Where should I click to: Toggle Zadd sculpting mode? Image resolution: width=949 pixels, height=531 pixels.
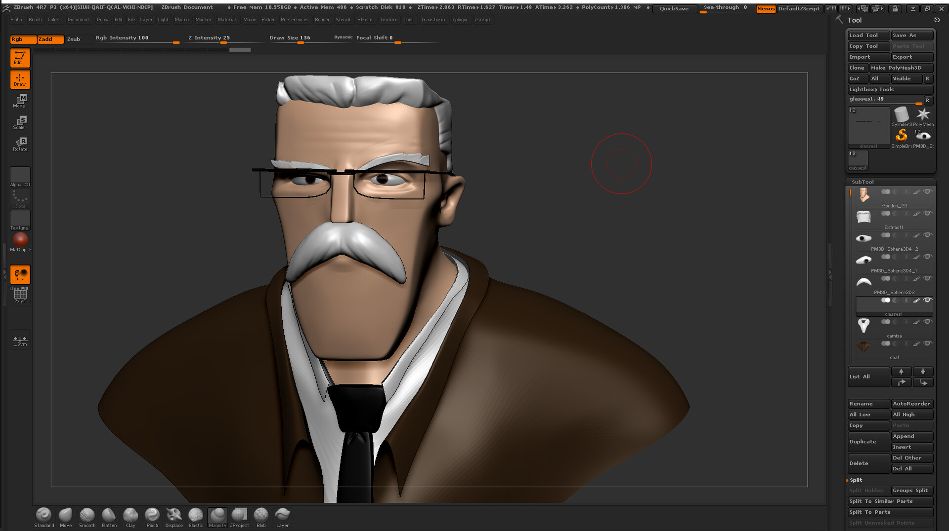pos(49,39)
